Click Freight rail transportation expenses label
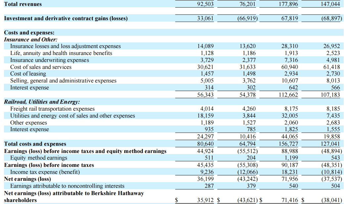The height and width of the screenshot is (204, 348). pos(52,109)
